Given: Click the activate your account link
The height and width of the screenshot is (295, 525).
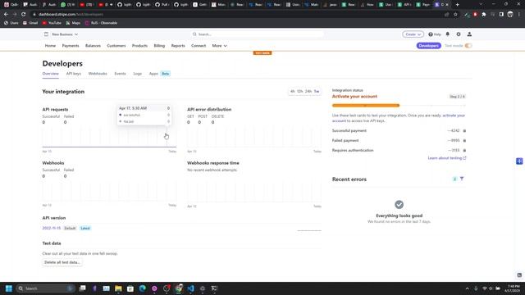Looking at the screenshot, I should point(454,116).
